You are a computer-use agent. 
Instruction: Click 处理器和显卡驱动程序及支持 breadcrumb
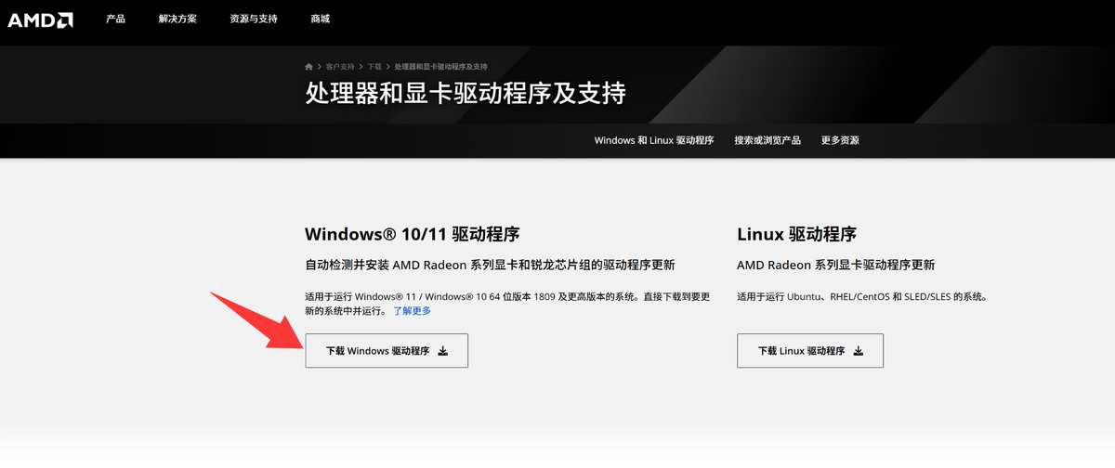(x=440, y=67)
